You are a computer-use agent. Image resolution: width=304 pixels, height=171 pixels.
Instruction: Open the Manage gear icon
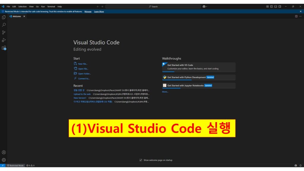click(4, 160)
